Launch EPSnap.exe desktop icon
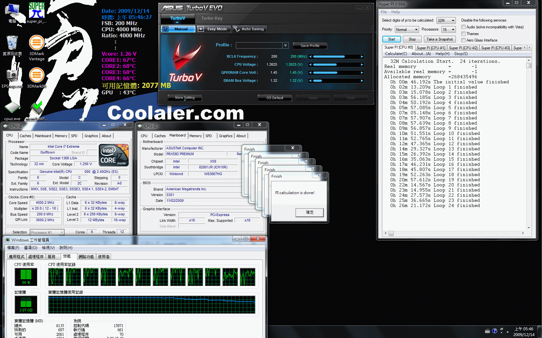Viewport: 542px width, 338px height. 12,77
